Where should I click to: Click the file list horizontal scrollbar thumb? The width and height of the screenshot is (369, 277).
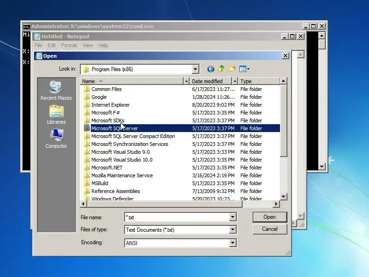point(165,204)
